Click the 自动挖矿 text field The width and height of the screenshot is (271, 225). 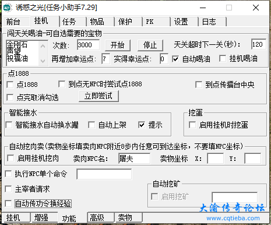235,198
